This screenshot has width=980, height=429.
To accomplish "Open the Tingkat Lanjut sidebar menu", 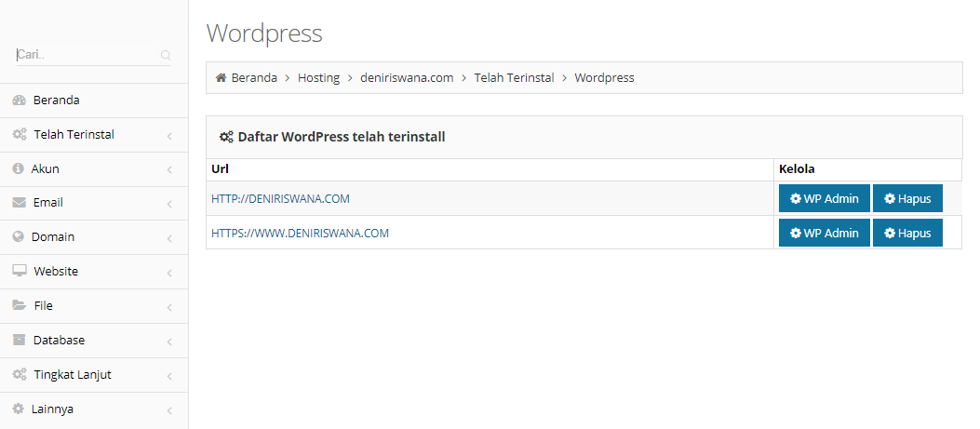I will coord(74,375).
